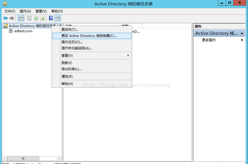The width and height of the screenshot is (248, 164).
Task: Open the 帮助(H) menu in menu bar
Action: (57, 11)
